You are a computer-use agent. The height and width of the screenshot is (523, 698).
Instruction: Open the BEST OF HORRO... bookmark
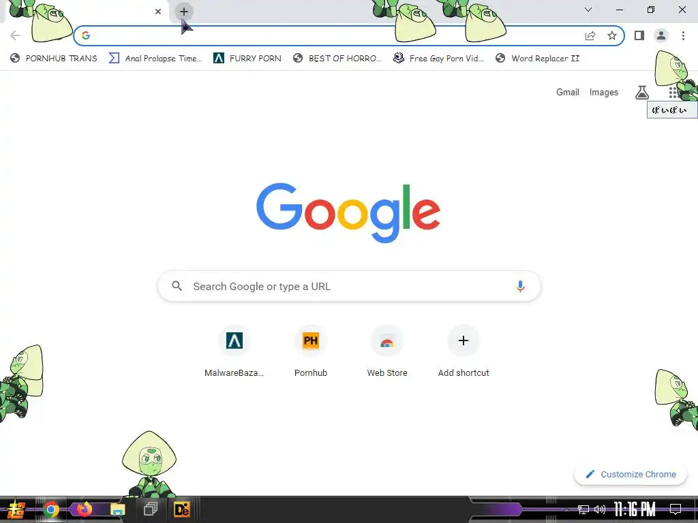[337, 59]
